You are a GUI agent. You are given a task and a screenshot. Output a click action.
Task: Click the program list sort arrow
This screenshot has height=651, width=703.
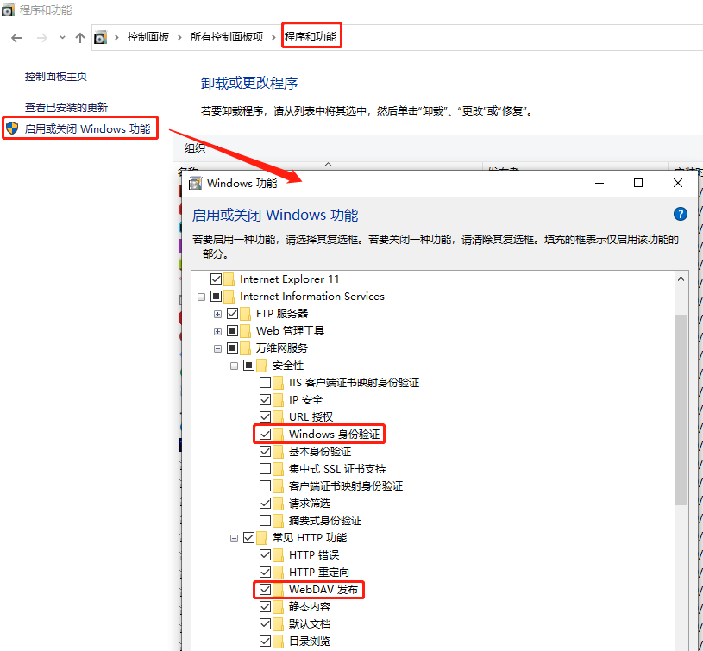(328, 165)
